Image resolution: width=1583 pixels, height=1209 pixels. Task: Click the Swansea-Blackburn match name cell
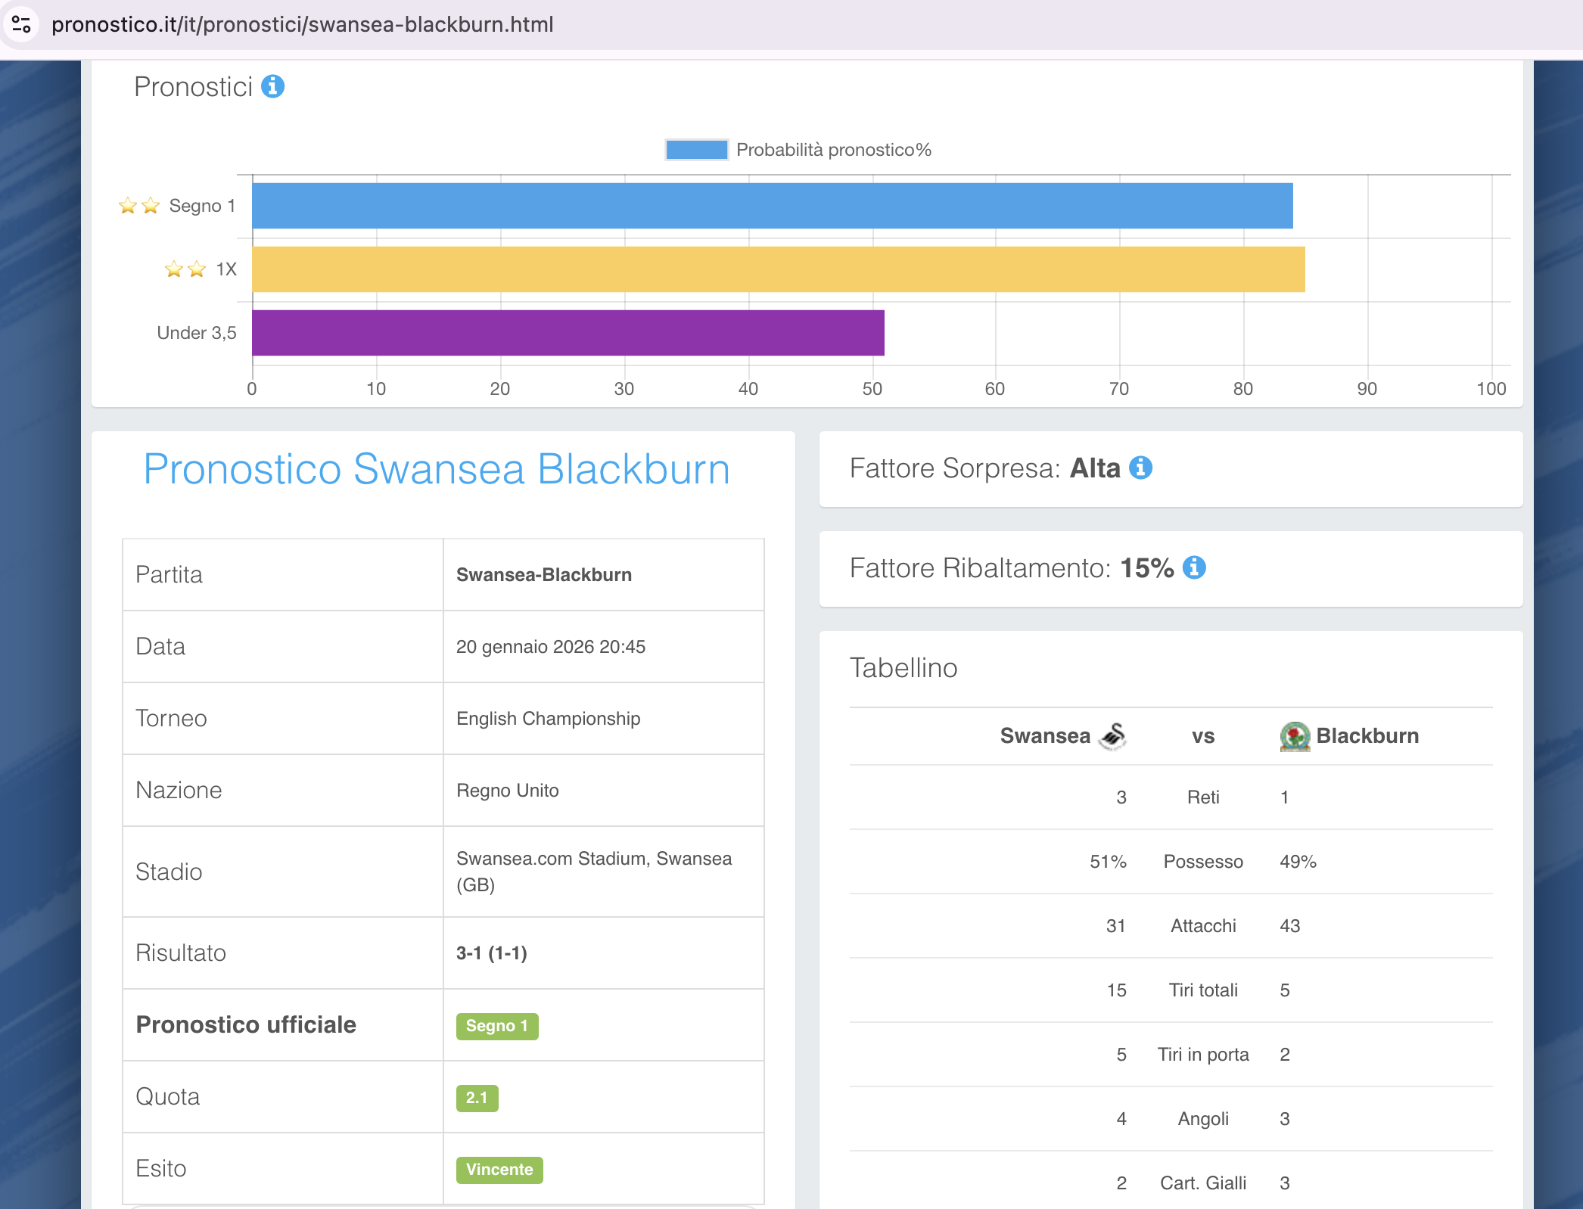(x=543, y=575)
